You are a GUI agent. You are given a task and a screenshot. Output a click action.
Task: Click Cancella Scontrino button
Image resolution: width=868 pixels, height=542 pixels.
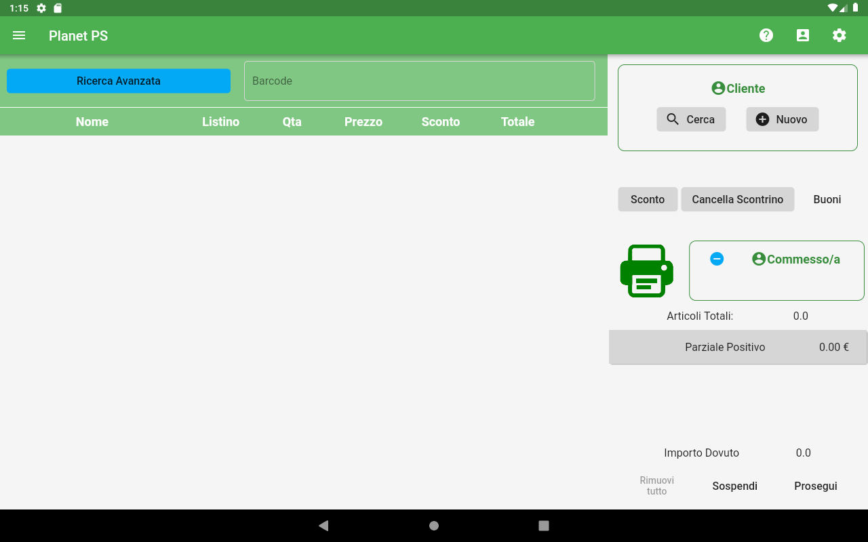point(738,199)
